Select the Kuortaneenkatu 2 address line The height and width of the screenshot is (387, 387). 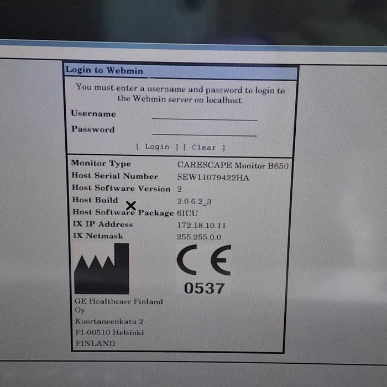(x=109, y=322)
